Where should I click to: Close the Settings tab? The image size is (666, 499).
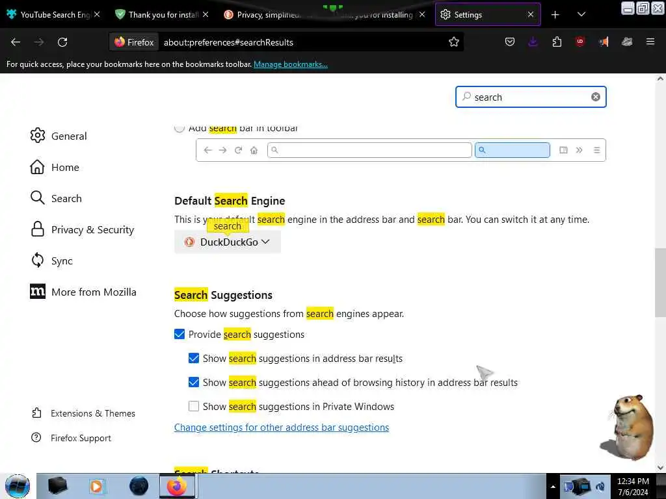pyautogui.click(x=531, y=15)
